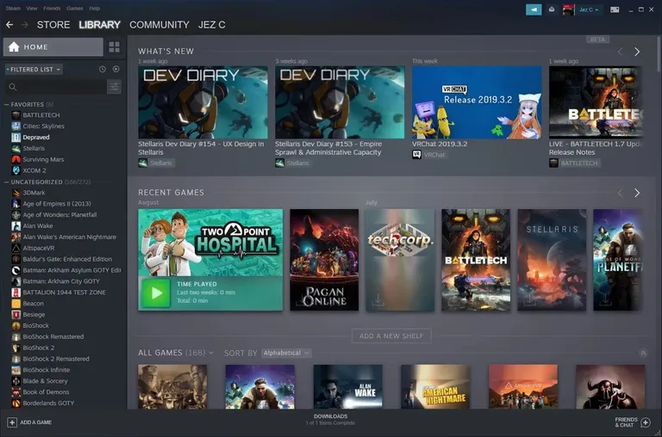Open the JEZ C profile tab
Screen dimensions: 662x437
coord(211,25)
